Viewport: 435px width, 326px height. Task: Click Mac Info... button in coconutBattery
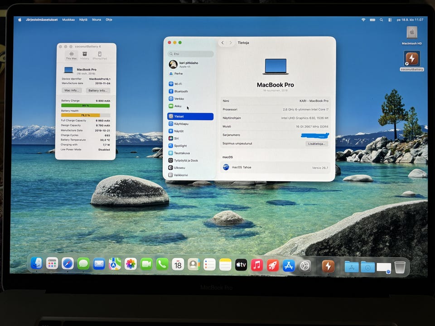72,91
